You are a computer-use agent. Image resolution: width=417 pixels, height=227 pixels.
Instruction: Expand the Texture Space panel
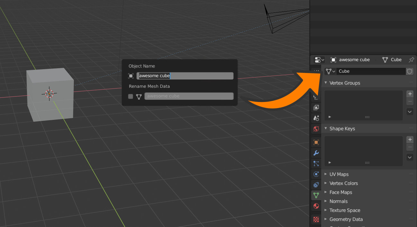point(325,210)
